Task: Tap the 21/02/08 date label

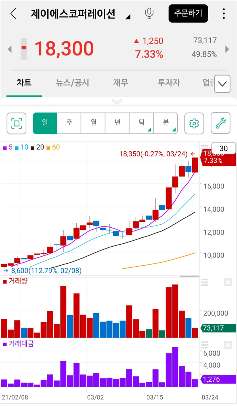Action: (x=15, y=397)
